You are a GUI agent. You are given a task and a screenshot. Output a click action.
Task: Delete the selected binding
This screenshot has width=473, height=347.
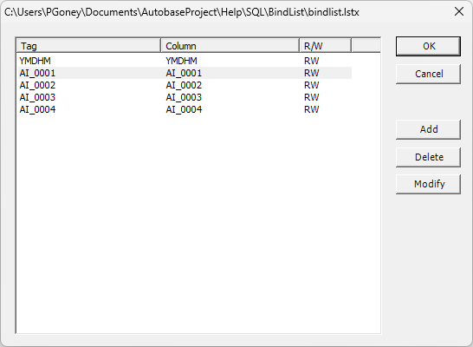428,157
